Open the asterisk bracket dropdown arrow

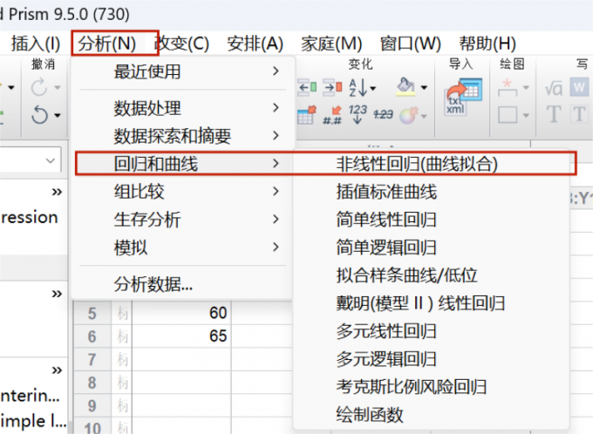coord(526,88)
